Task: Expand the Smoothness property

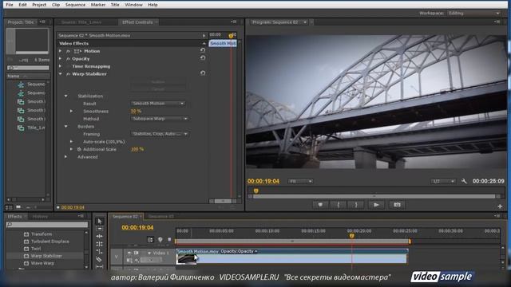Action: point(71,112)
